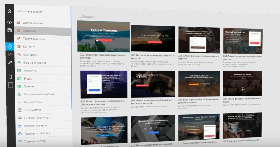This screenshot has width=280, height=147.
Task: Select the eyedropper style icon
Action: coord(10,62)
